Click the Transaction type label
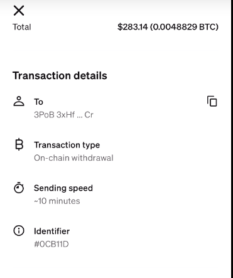The image size is (233, 278). pos(67,145)
